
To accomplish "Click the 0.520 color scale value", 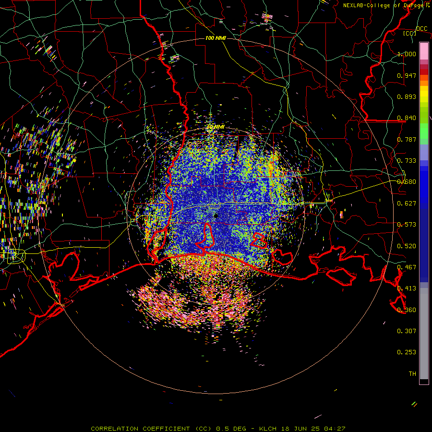I will [407, 246].
